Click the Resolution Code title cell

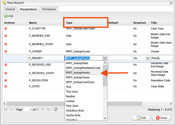[x=161, y=80]
